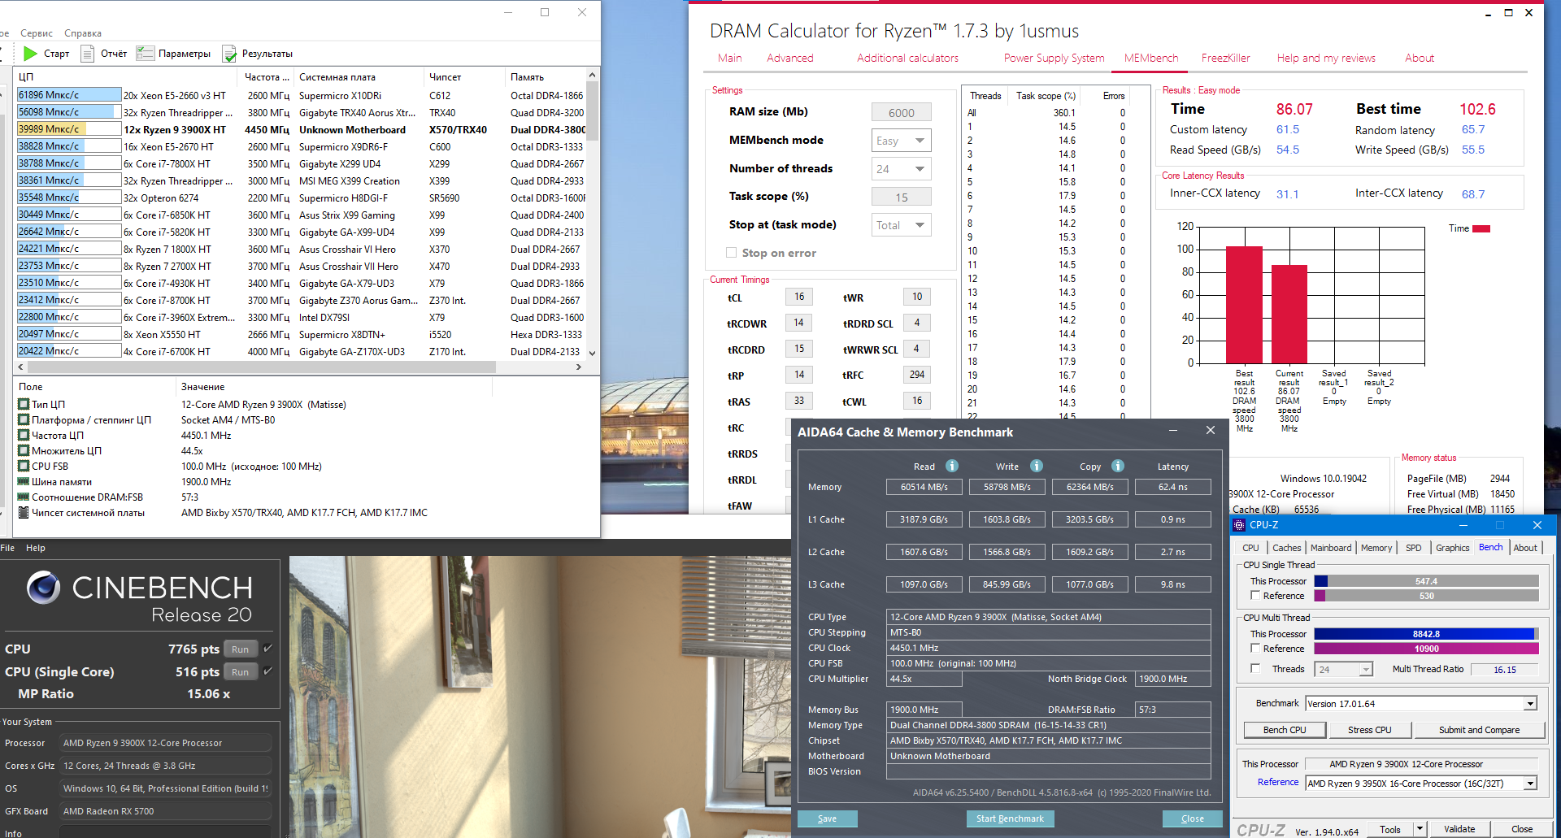Image resolution: width=1561 pixels, height=838 pixels.
Task: Run the CPU (Single Core) test
Action: point(240,671)
